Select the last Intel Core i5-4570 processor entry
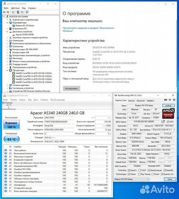 tap(34, 82)
